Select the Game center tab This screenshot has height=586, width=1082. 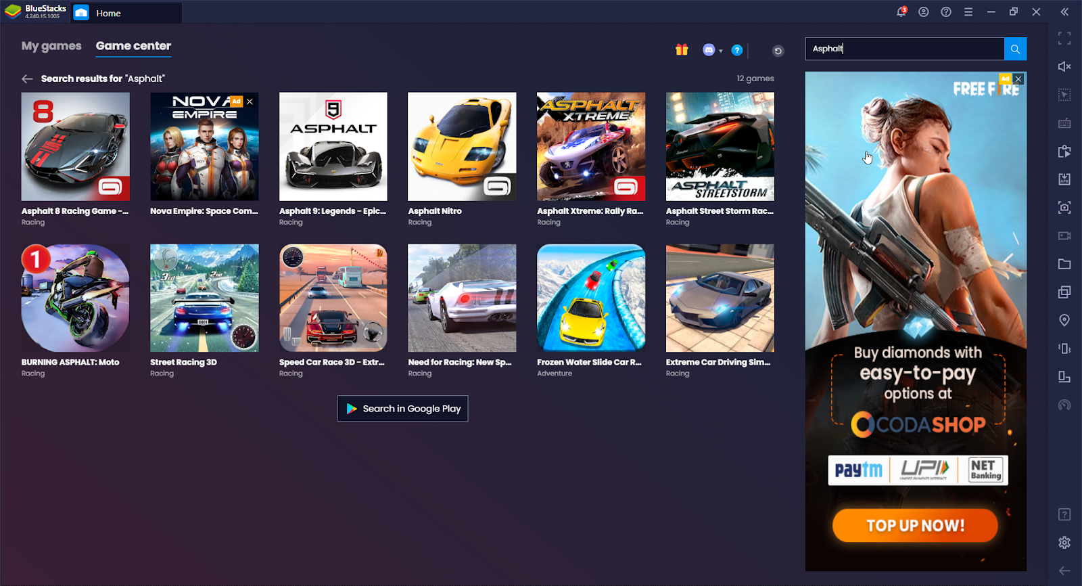133,46
